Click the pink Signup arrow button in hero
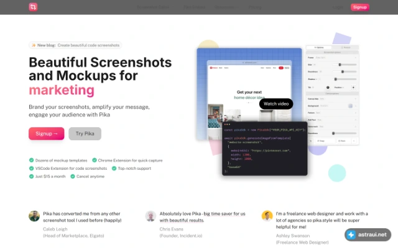 47,134
